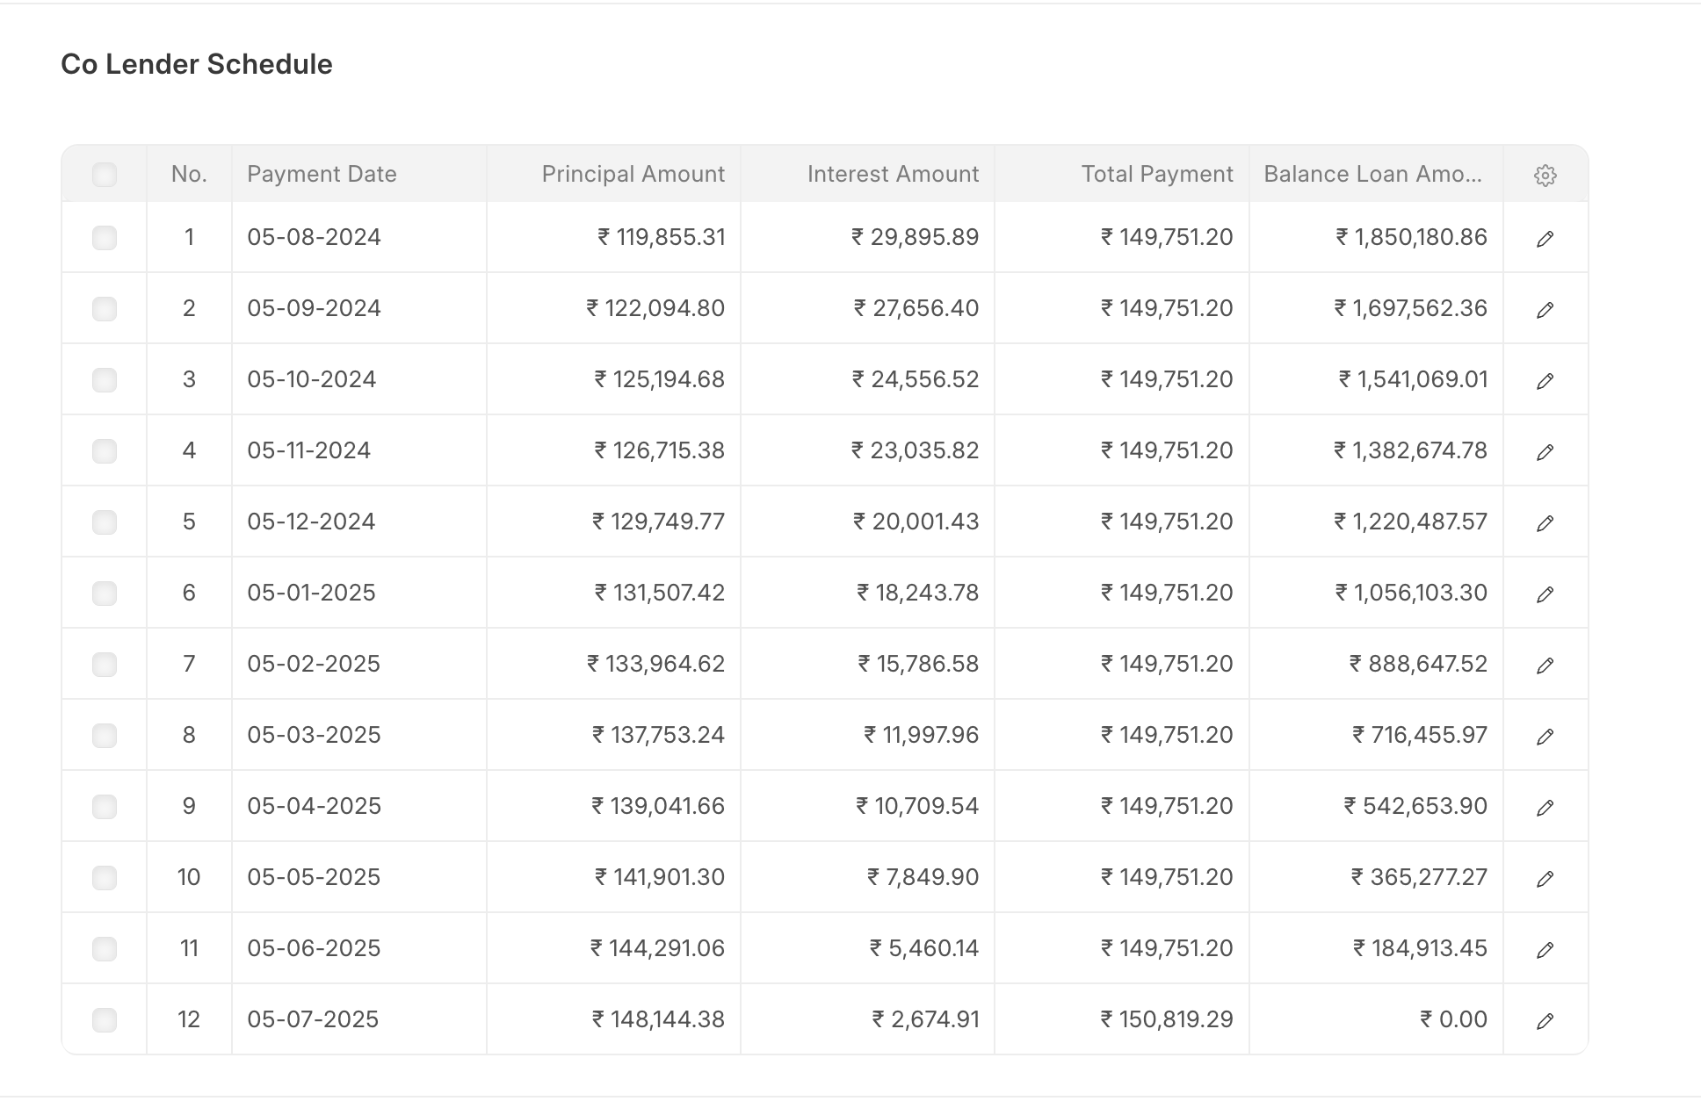This screenshot has height=1101, width=1701.
Task: Click payment date 05-10-2024
Action: click(x=311, y=379)
